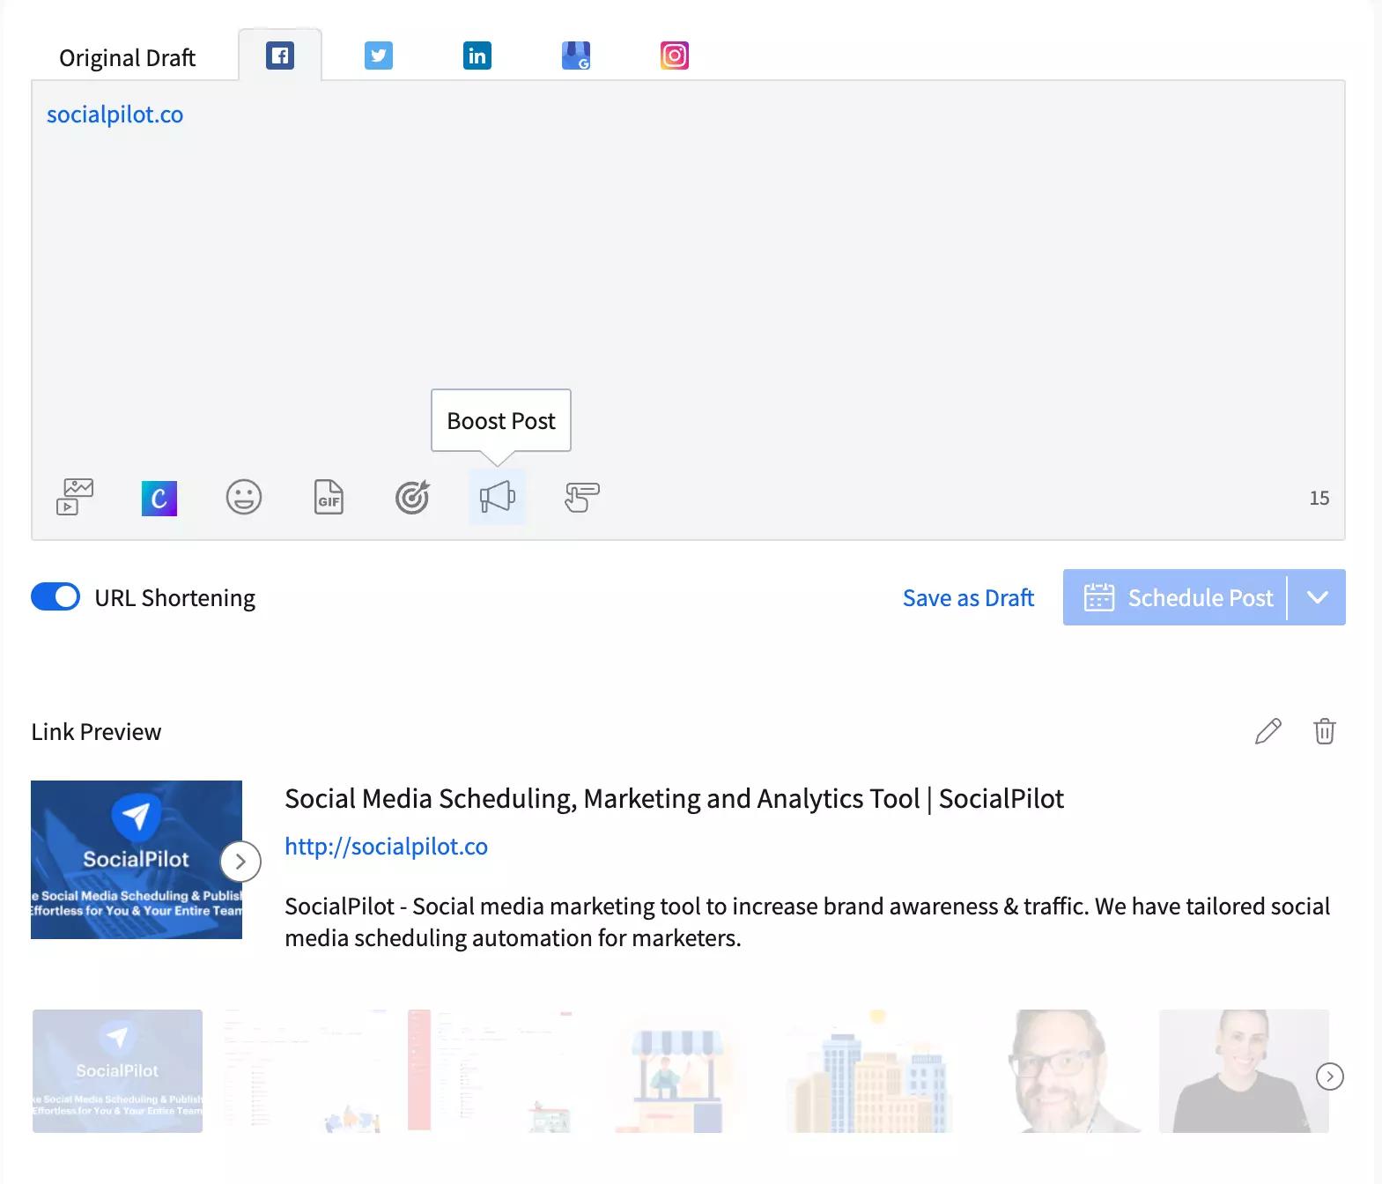Open the emoji picker
Screen dimensions: 1382x1184
click(x=244, y=497)
